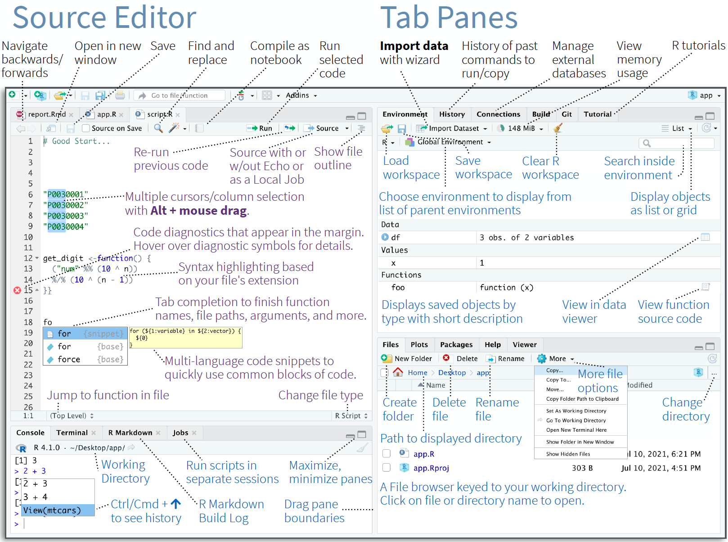Toggle the Source on Save checkbox
Viewport: 728px width, 542px height.
[86, 128]
